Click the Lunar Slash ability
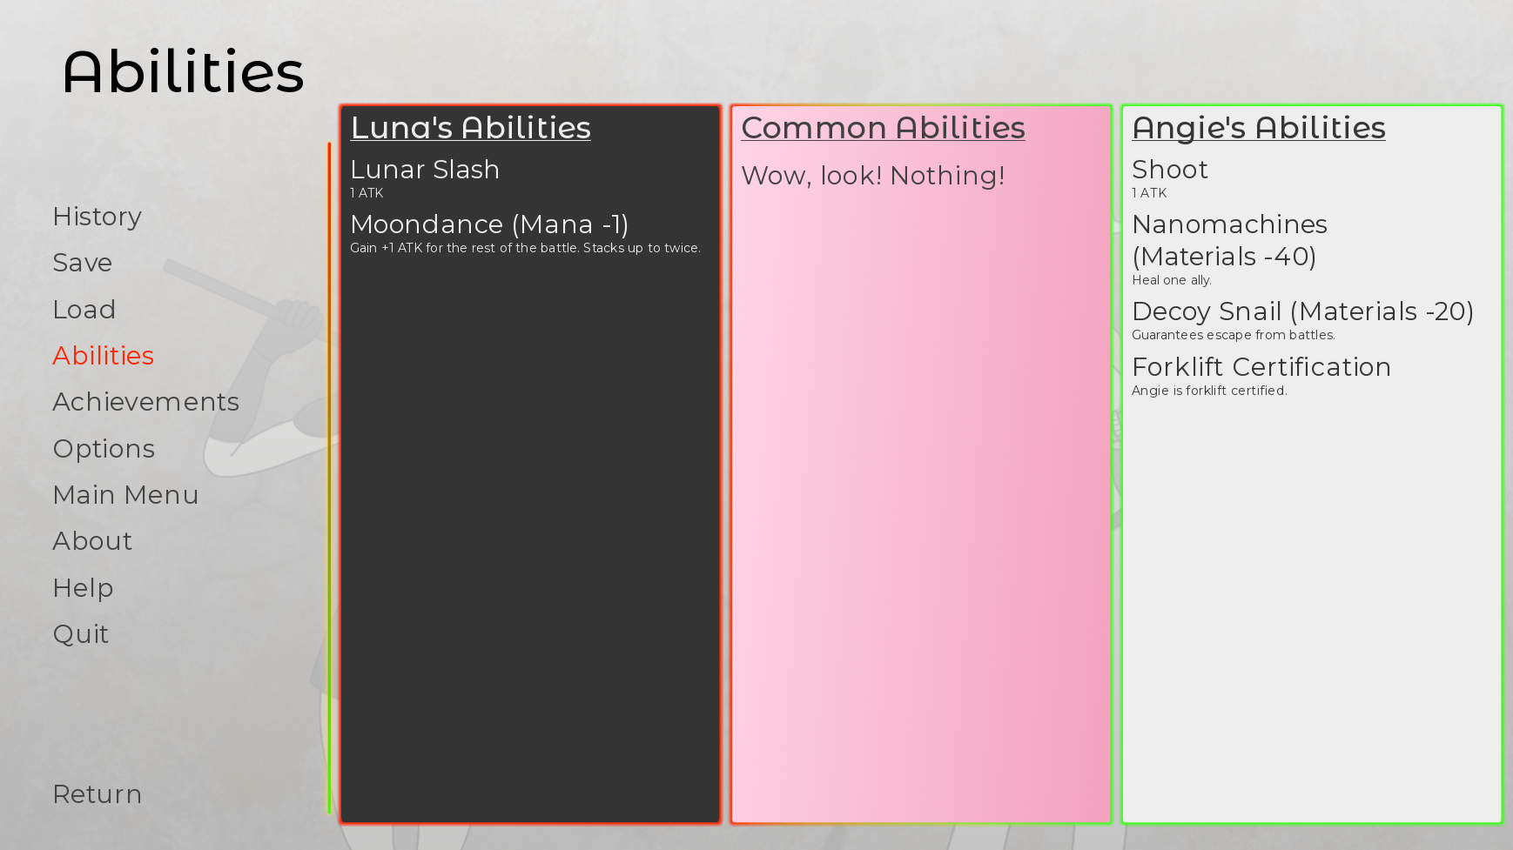Viewport: 1513px width, 850px height. coord(425,170)
